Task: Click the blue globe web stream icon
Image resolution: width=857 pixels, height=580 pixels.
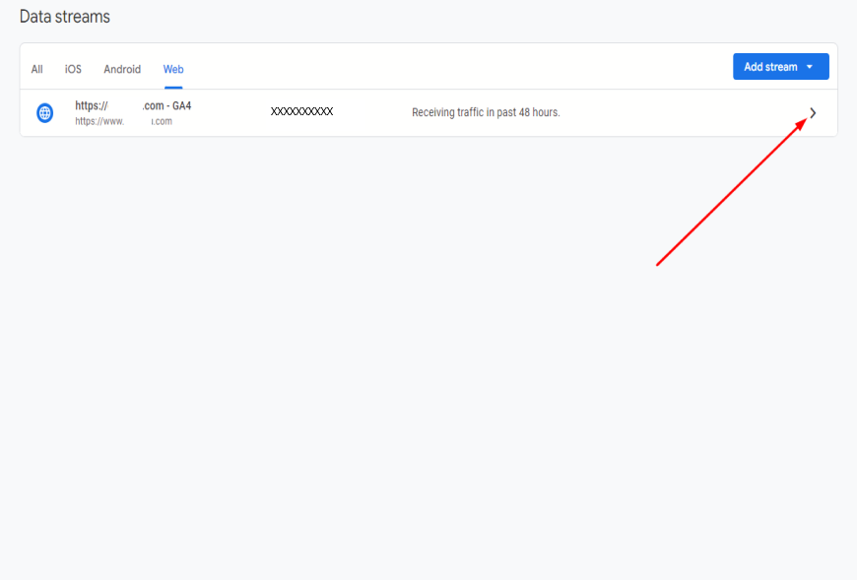Action: tap(44, 113)
